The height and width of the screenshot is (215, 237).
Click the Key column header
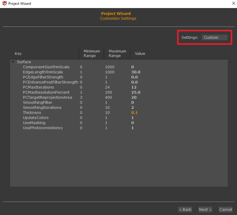pos(18,54)
